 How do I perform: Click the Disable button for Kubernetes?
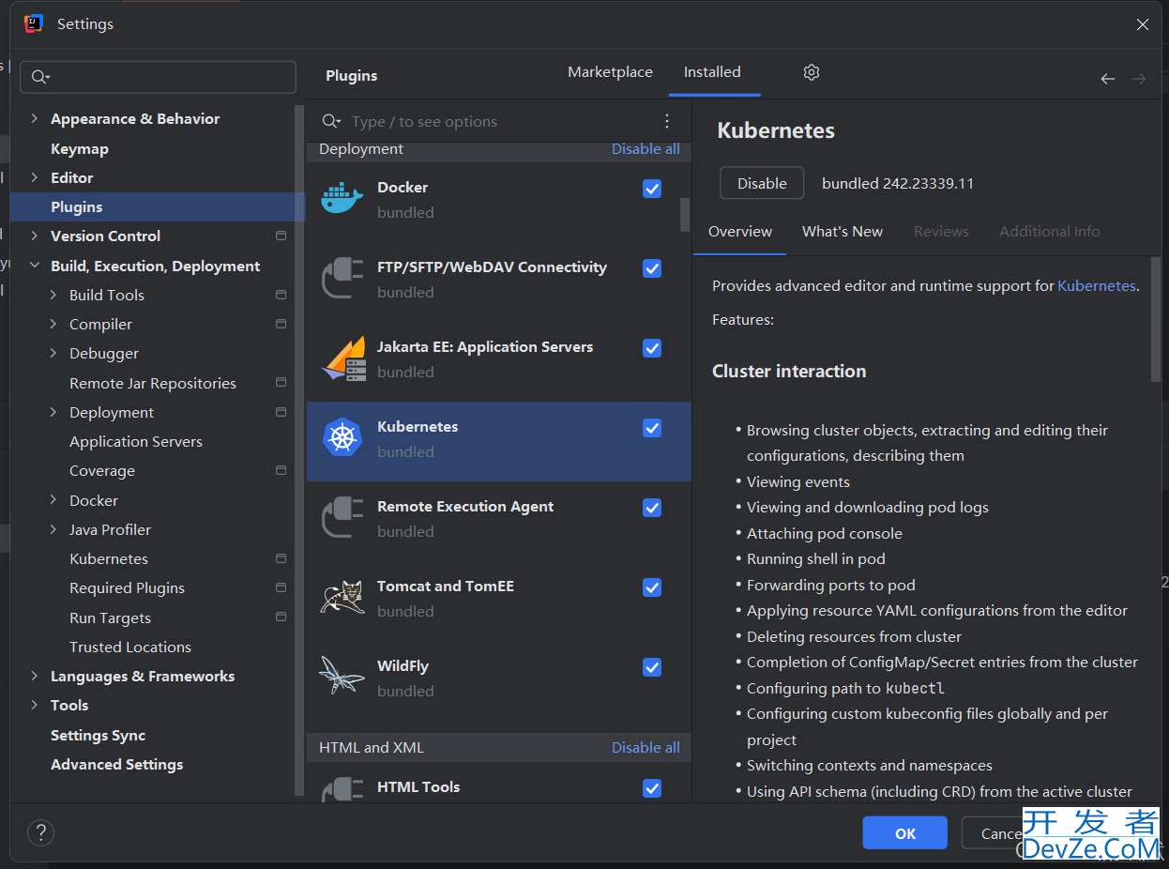[x=762, y=183]
